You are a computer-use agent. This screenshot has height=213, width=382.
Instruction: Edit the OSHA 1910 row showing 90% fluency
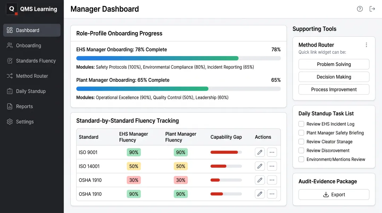pyautogui.click(x=260, y=194)
